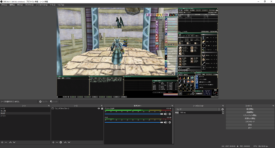The width and height of the screenshot is (275, 148).
Task: Undock the ソース panel with its float icon
Action: (102, 106)
